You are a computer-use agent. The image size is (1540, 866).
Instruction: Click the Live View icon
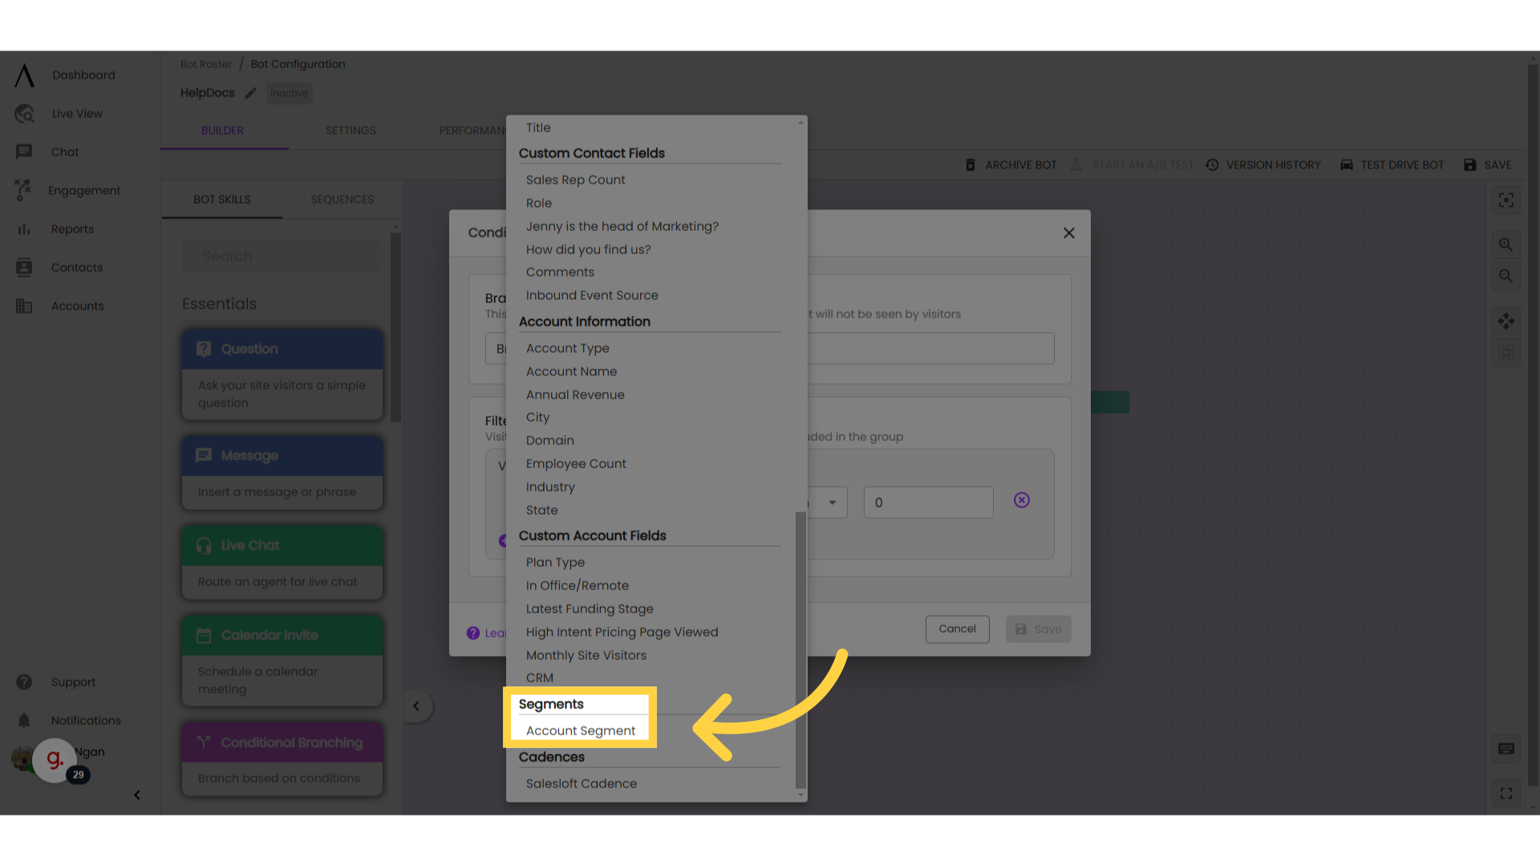click(23, 113)
